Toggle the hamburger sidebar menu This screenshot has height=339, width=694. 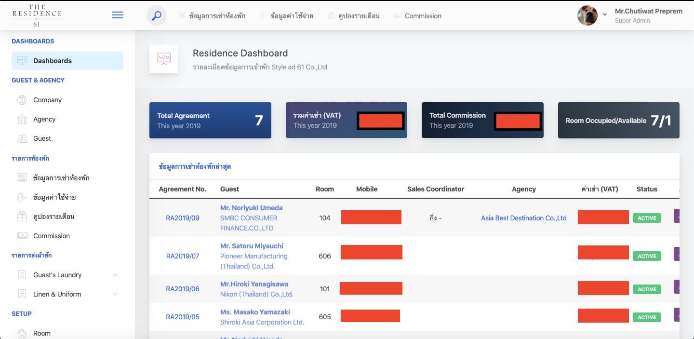tap(118, 15)
